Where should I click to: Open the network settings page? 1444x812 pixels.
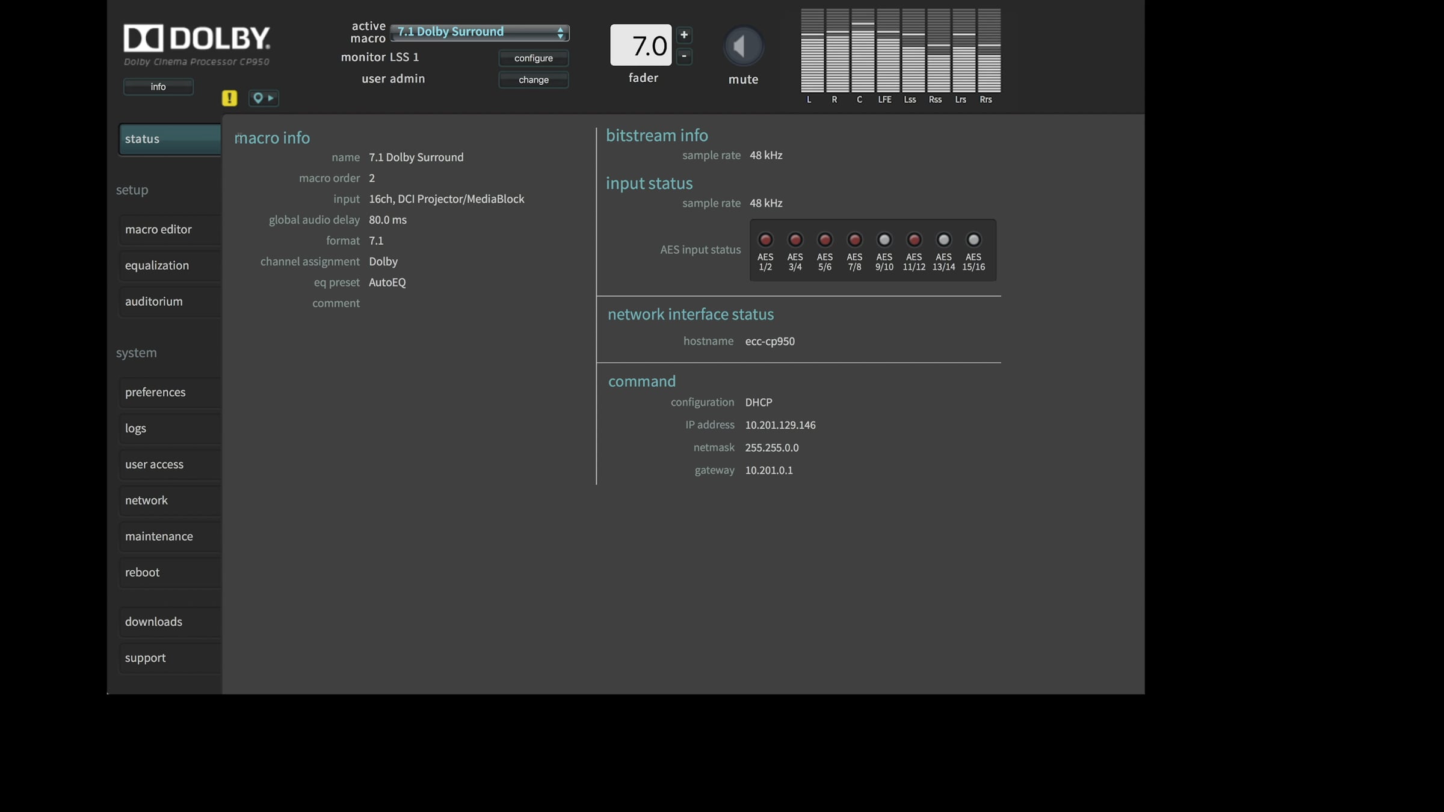[x=170, y=500]
